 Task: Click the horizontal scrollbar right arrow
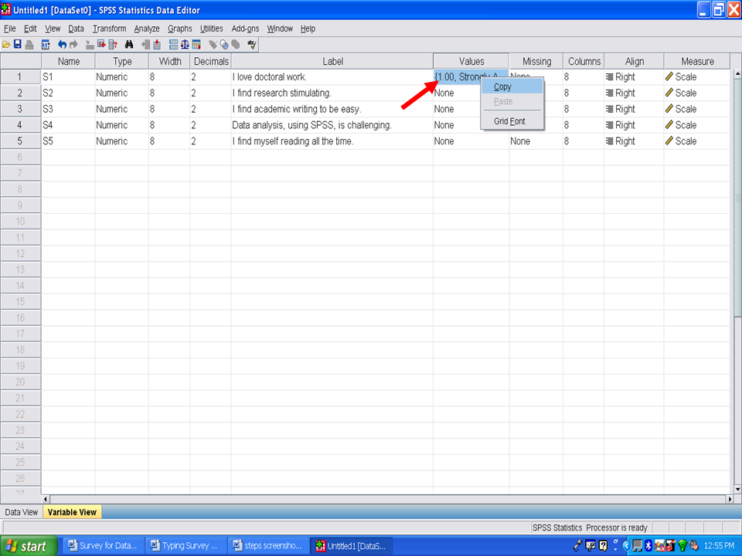(x=730, y=500)
